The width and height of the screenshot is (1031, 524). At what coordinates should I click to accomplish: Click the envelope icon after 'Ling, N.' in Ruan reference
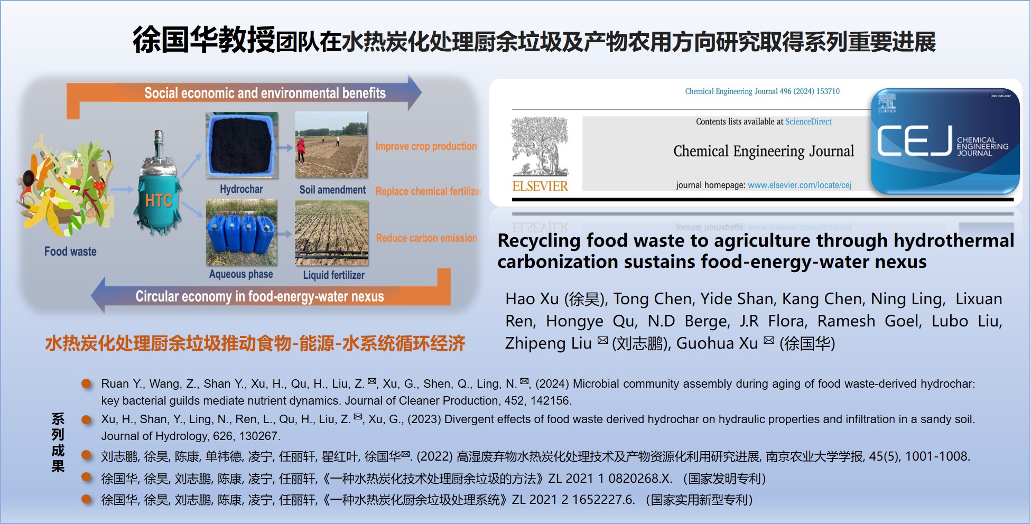(x=524, y=381)
